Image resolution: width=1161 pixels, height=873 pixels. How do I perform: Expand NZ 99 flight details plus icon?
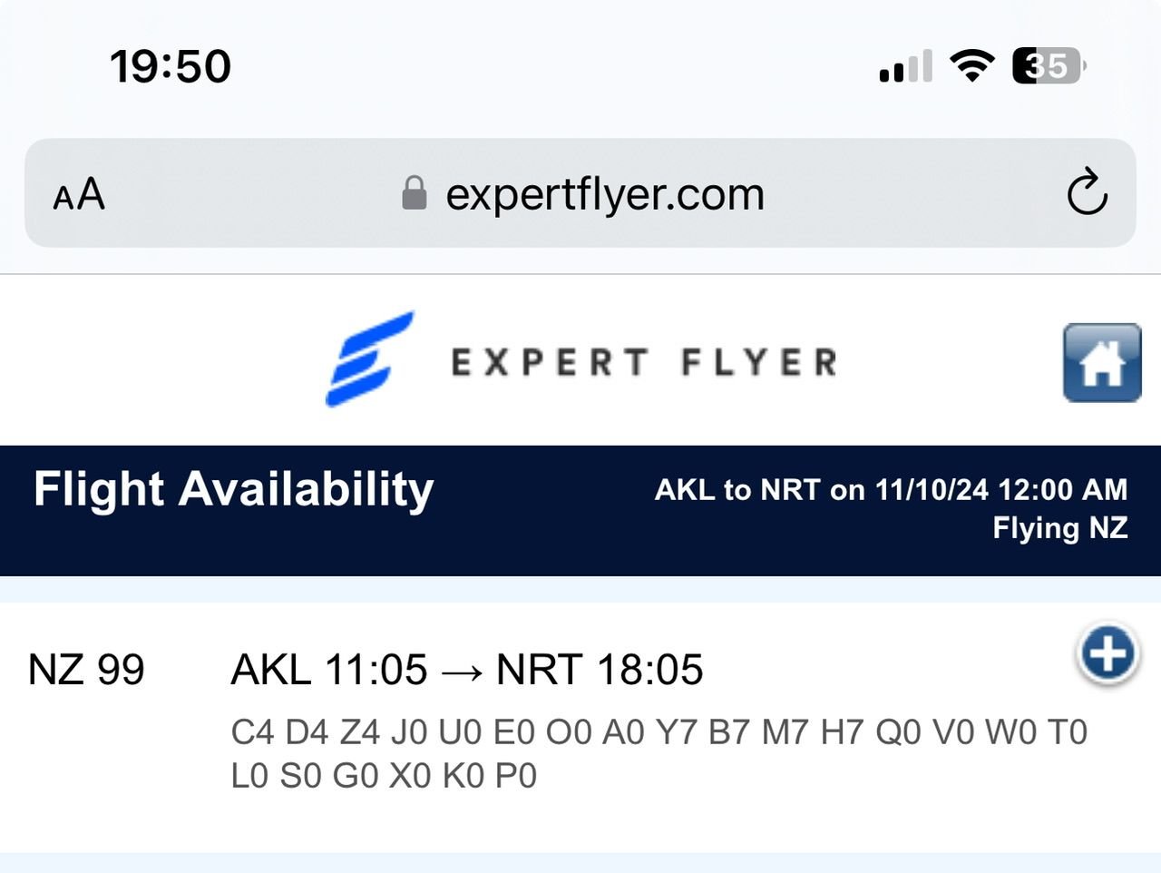1107,653
